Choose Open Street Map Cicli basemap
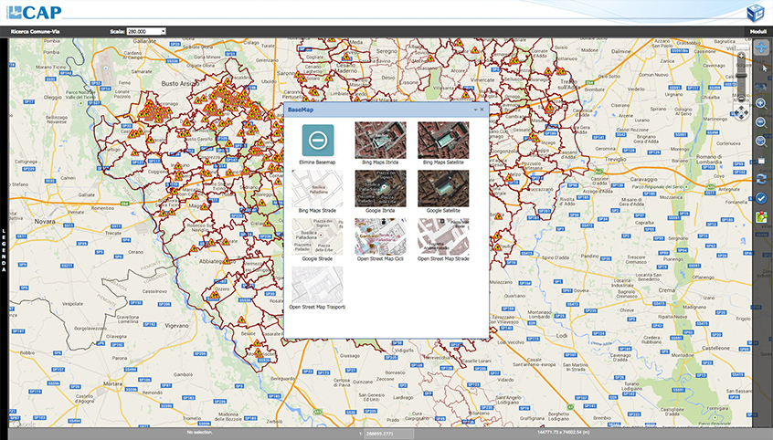 click(x=380, y=237)
